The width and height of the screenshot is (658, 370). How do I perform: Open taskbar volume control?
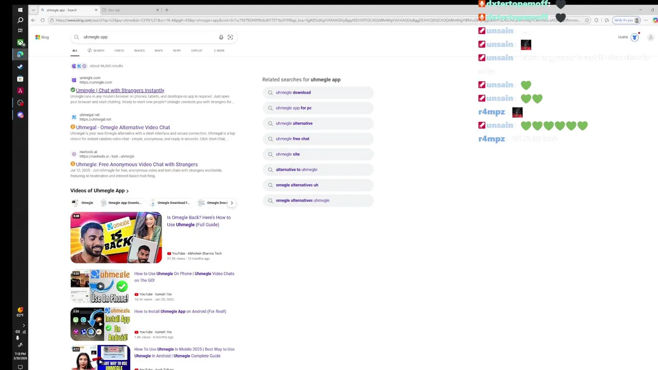(x=17, y=332)
